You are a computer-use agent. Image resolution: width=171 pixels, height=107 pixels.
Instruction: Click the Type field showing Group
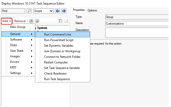coord(137,17)
